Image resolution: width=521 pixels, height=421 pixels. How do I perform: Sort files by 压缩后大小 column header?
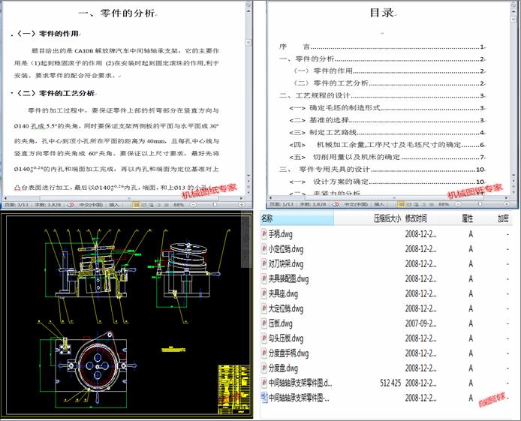[386, 218]
